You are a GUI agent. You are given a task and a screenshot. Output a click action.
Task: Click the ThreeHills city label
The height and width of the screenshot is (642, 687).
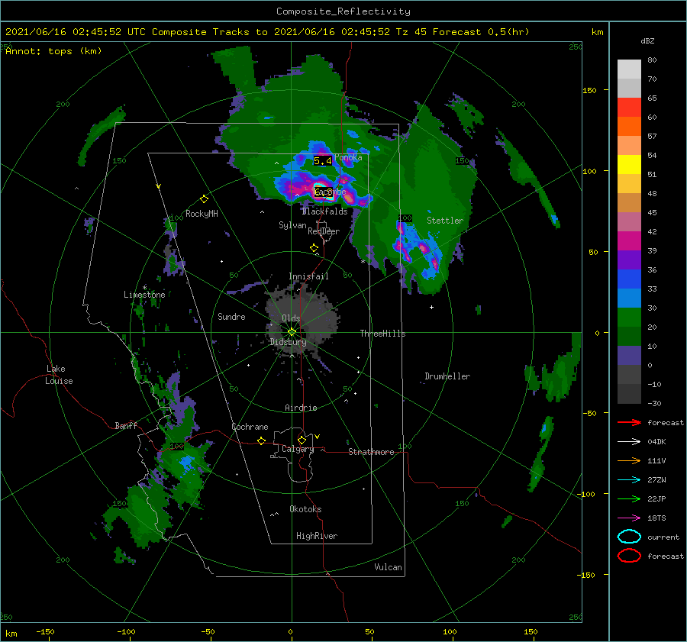[383, 334]
